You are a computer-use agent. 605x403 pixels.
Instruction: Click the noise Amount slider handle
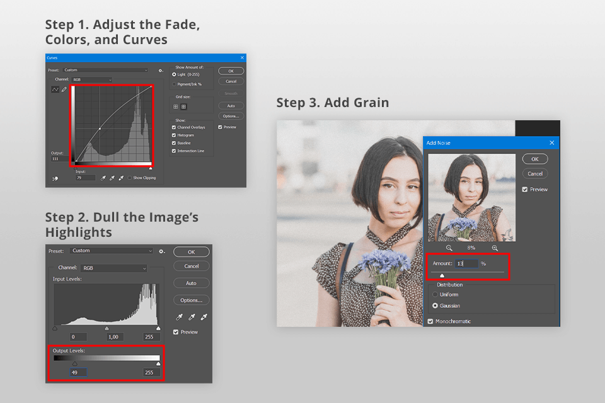(x=442, y=275)
